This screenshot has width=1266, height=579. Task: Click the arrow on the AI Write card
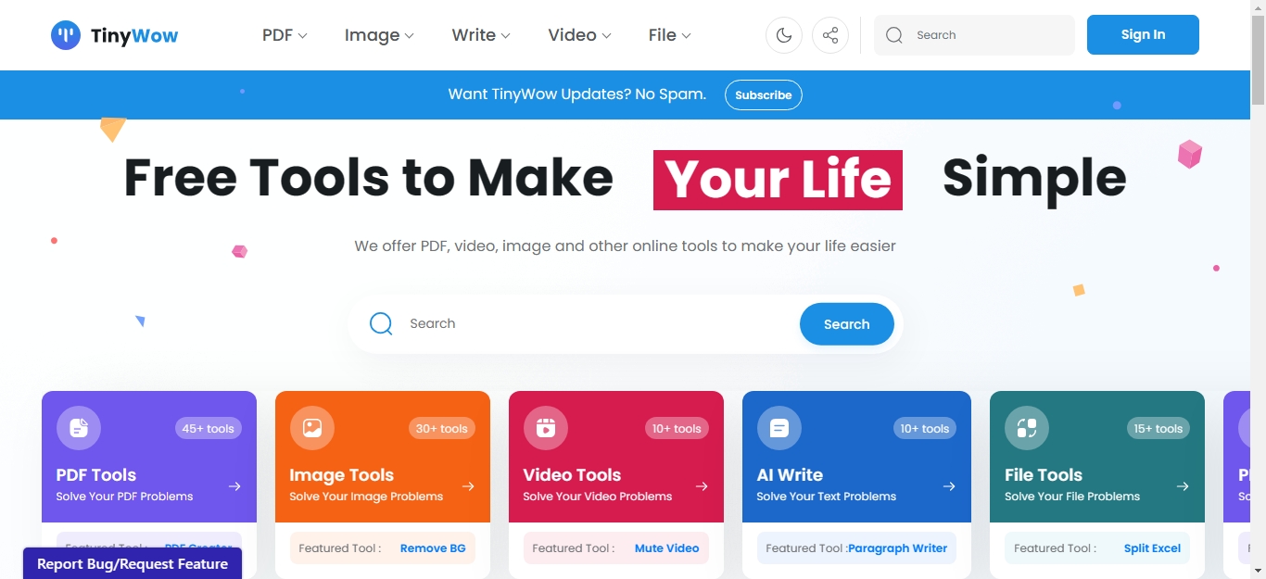(949, 486)
